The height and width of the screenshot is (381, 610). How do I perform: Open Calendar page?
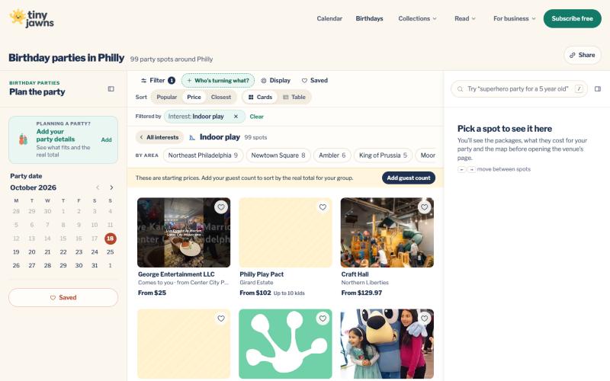tap(329, 18)
